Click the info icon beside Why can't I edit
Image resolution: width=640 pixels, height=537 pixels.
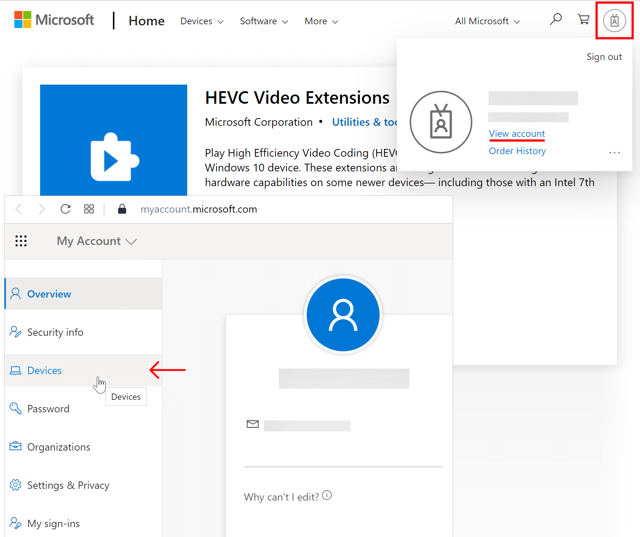coord(327,495)
